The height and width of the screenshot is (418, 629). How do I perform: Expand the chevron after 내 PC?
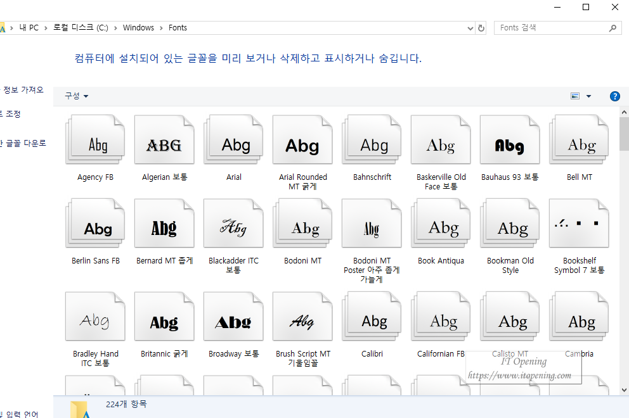[46, 28]
